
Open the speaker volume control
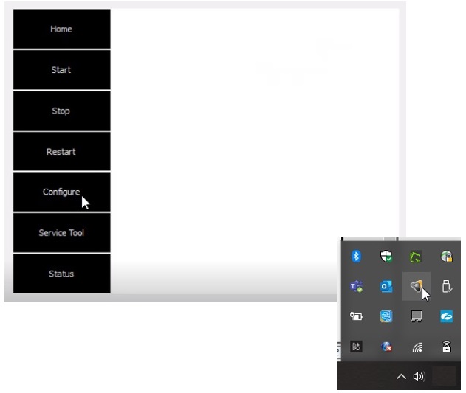(x=419, y=377)
